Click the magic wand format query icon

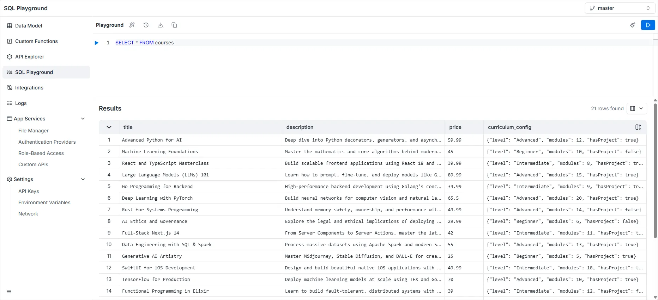[x=132, y=25]
